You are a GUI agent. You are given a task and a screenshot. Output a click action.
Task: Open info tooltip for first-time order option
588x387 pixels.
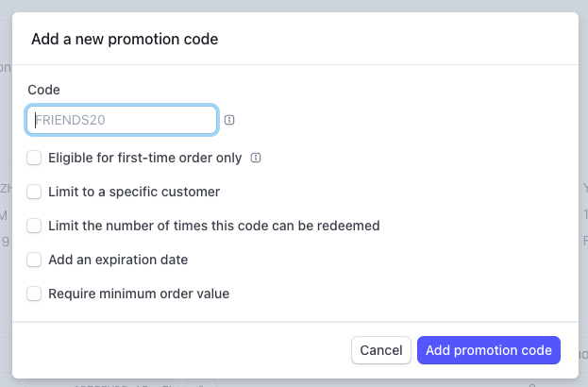[x=256, y=158]
